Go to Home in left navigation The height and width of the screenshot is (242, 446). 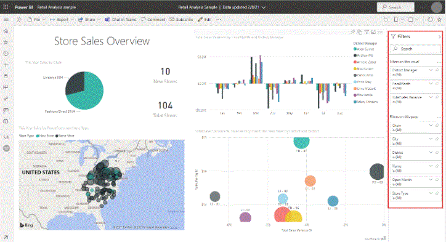coord(6,31)
